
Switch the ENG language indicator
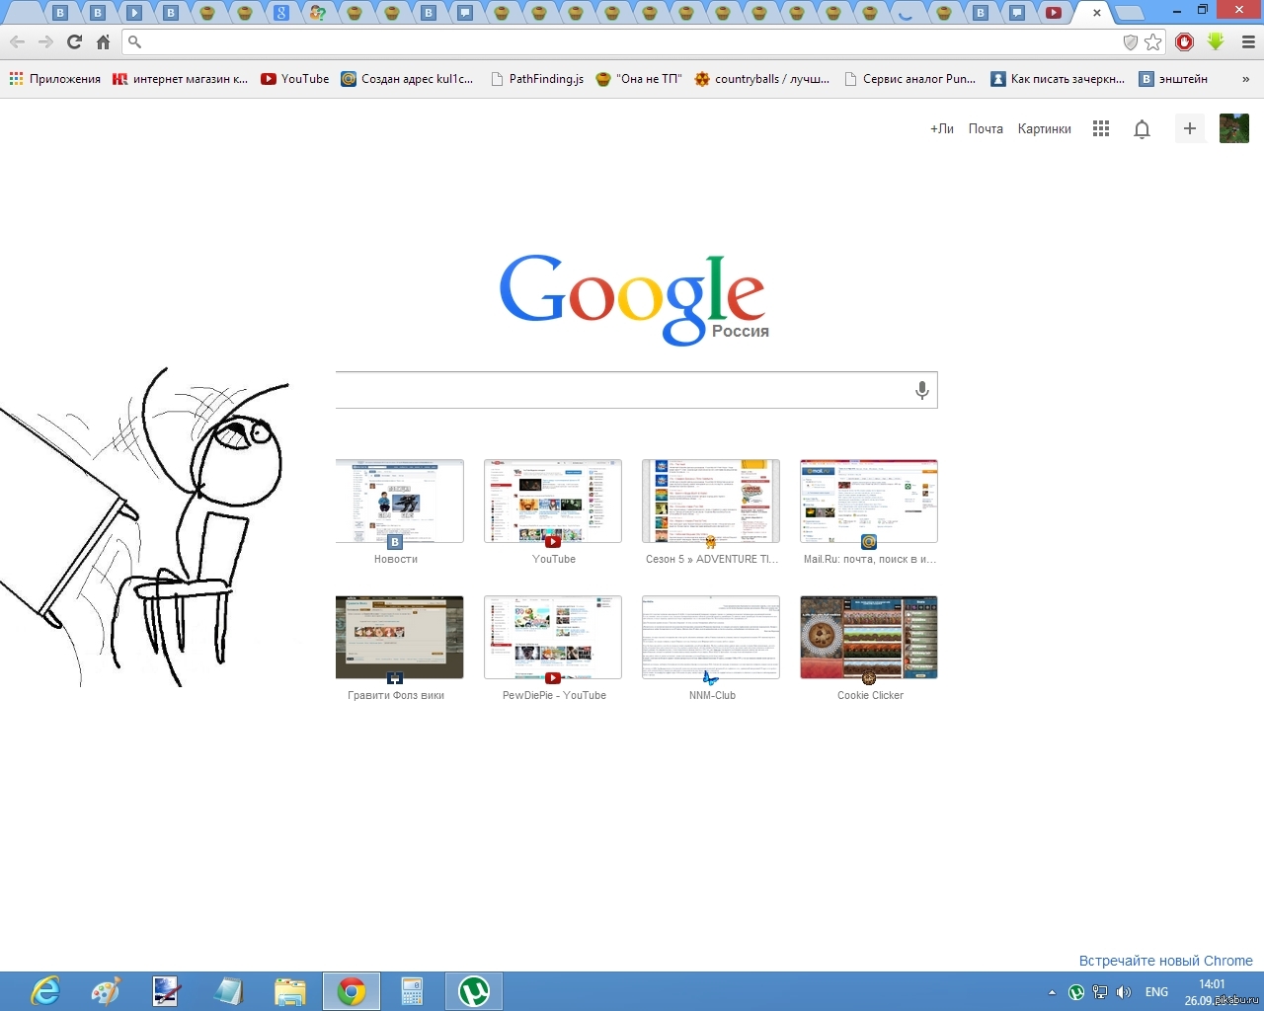coord(1156,992)
